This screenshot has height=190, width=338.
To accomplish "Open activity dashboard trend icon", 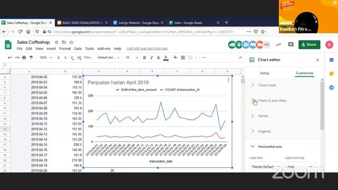I will 278,44.
